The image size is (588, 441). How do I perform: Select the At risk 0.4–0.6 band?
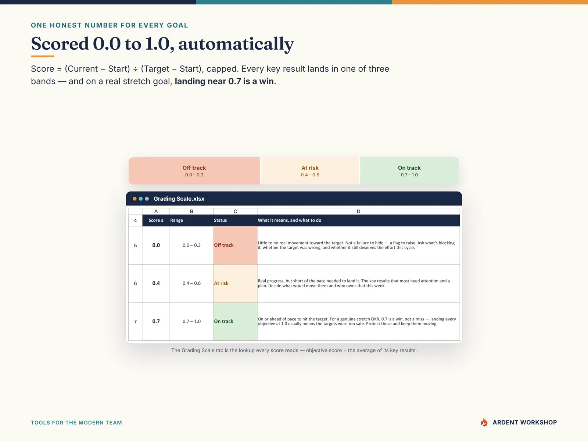pyautogui.click(x=310, y=171)
